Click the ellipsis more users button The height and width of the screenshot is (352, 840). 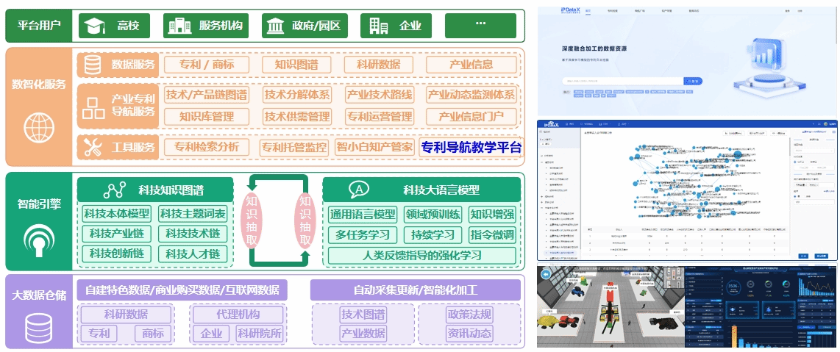[481, 26]
